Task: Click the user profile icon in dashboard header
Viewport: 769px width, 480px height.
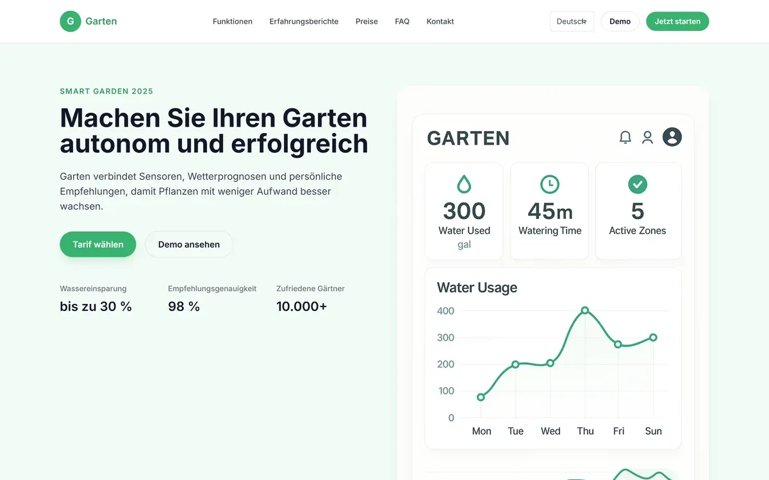Action: coord(647,136)
